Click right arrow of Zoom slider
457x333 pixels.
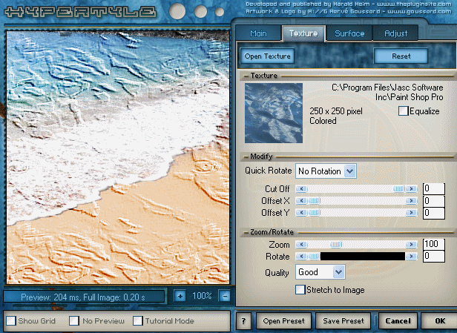410,244
